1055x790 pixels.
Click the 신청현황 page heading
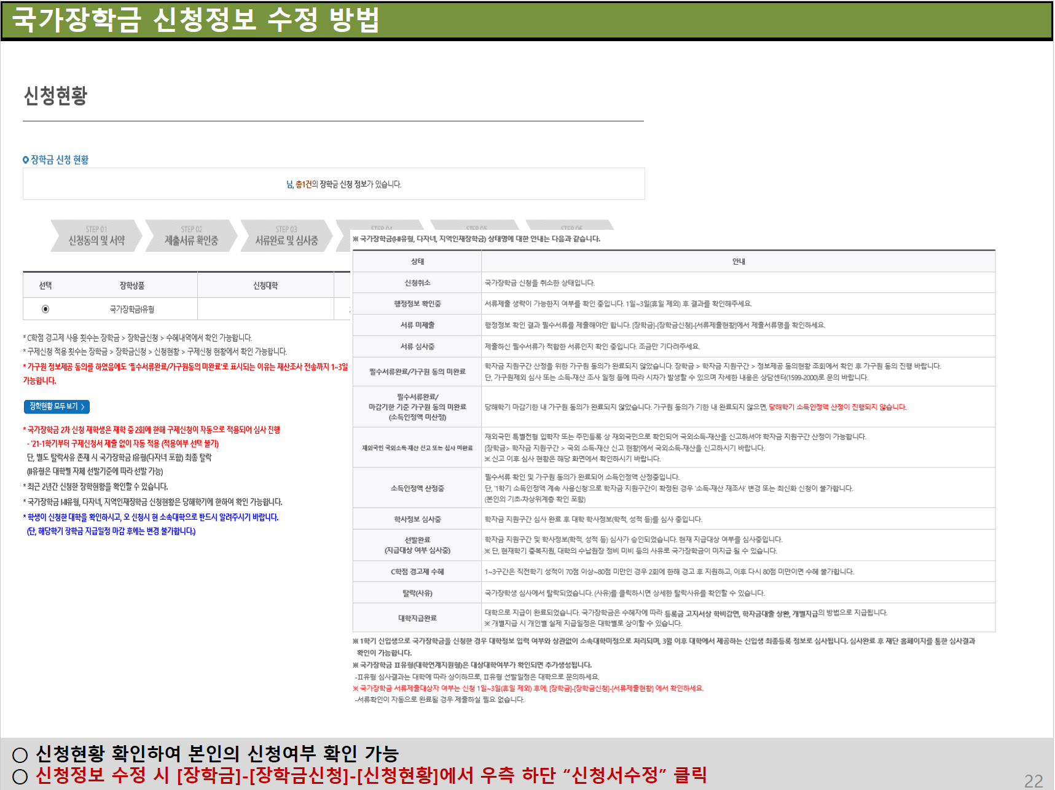point(55,96)
